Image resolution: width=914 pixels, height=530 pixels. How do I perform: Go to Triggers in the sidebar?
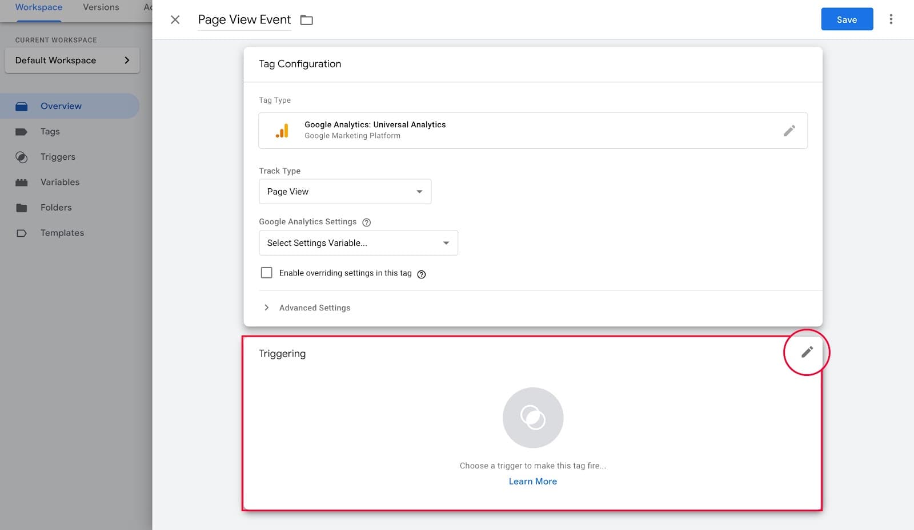tap(58, 157)
